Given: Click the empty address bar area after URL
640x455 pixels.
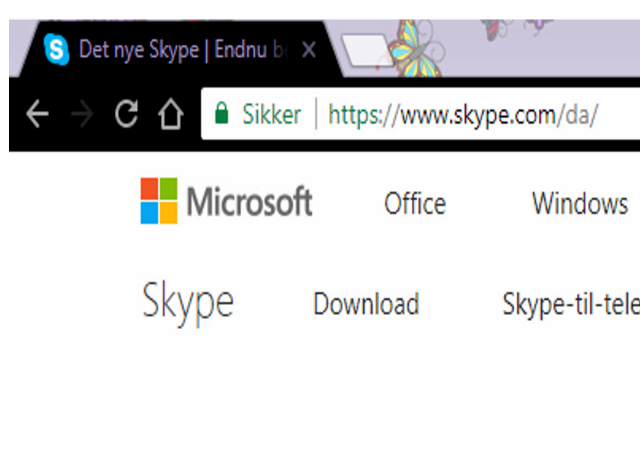Looking at the screenshot, I should pos(619,114).
